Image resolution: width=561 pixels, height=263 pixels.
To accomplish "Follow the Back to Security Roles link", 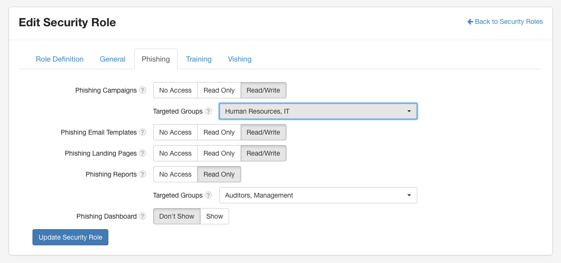I will [508, 21].
